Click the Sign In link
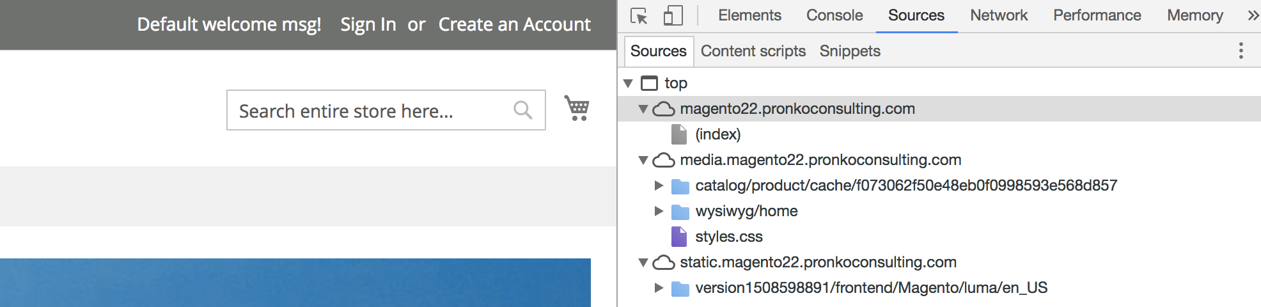 coord(368,24)
